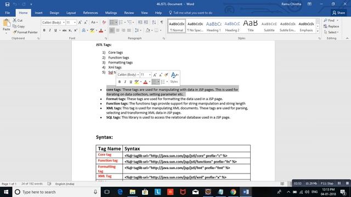Click the Paste icon in the Clipboard group
351x197 pixels.
click(7, 23)
